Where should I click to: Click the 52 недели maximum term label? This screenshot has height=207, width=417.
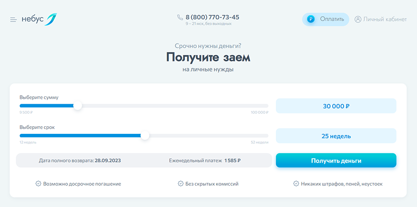(x=259, y=142)
